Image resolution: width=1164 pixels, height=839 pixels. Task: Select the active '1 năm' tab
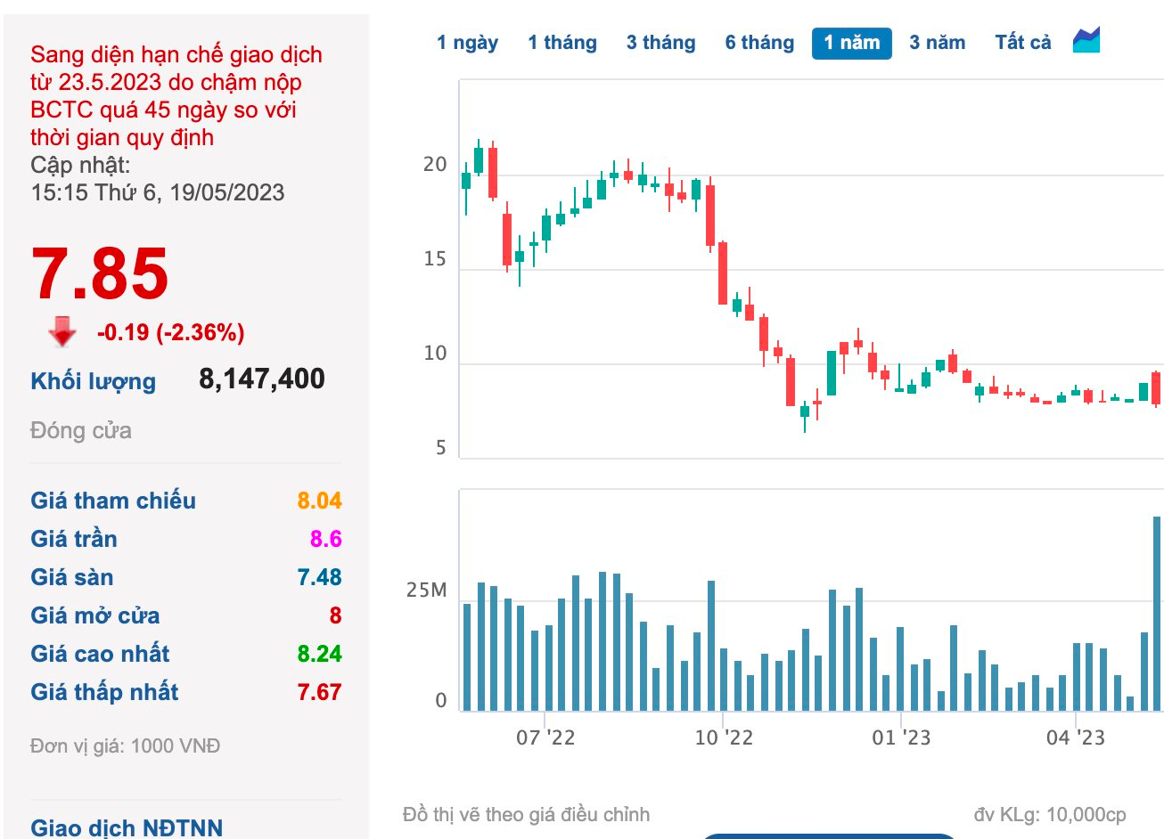[852, 43]
